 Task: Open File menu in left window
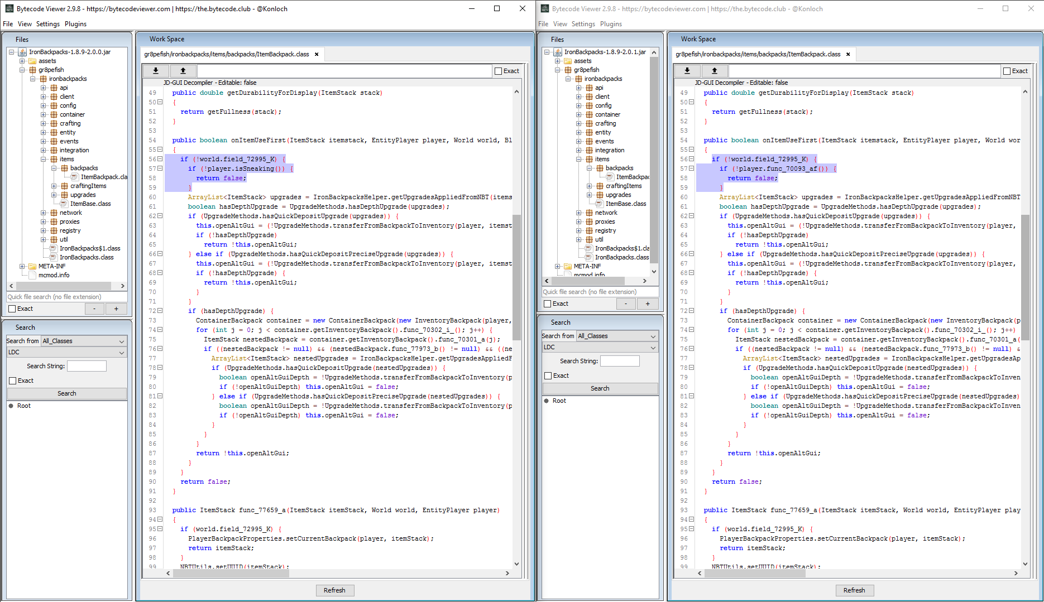pyautogui.click(x=8, y=24)
